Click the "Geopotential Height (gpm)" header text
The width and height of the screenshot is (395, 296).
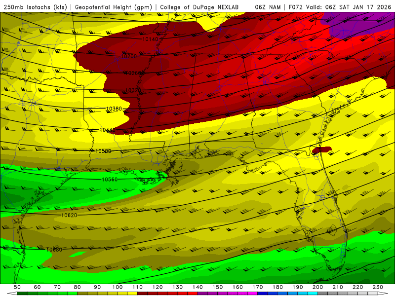(114, 7)
